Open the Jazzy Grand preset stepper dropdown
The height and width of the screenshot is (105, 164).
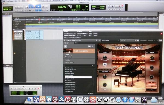click(x=119, y=40)
